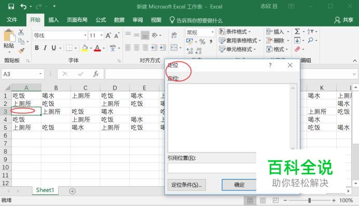This screenshot has height=206, width=359.
Task: Click the Increase Indent icon
Action: 163,48
